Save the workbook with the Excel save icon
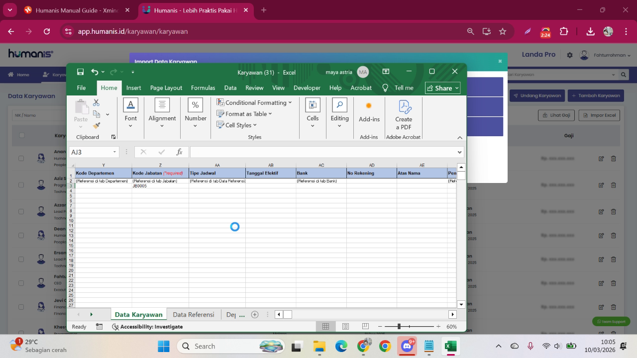Image resolution: width=637 pixels, height=358 pixels. [x=80, y=72]
